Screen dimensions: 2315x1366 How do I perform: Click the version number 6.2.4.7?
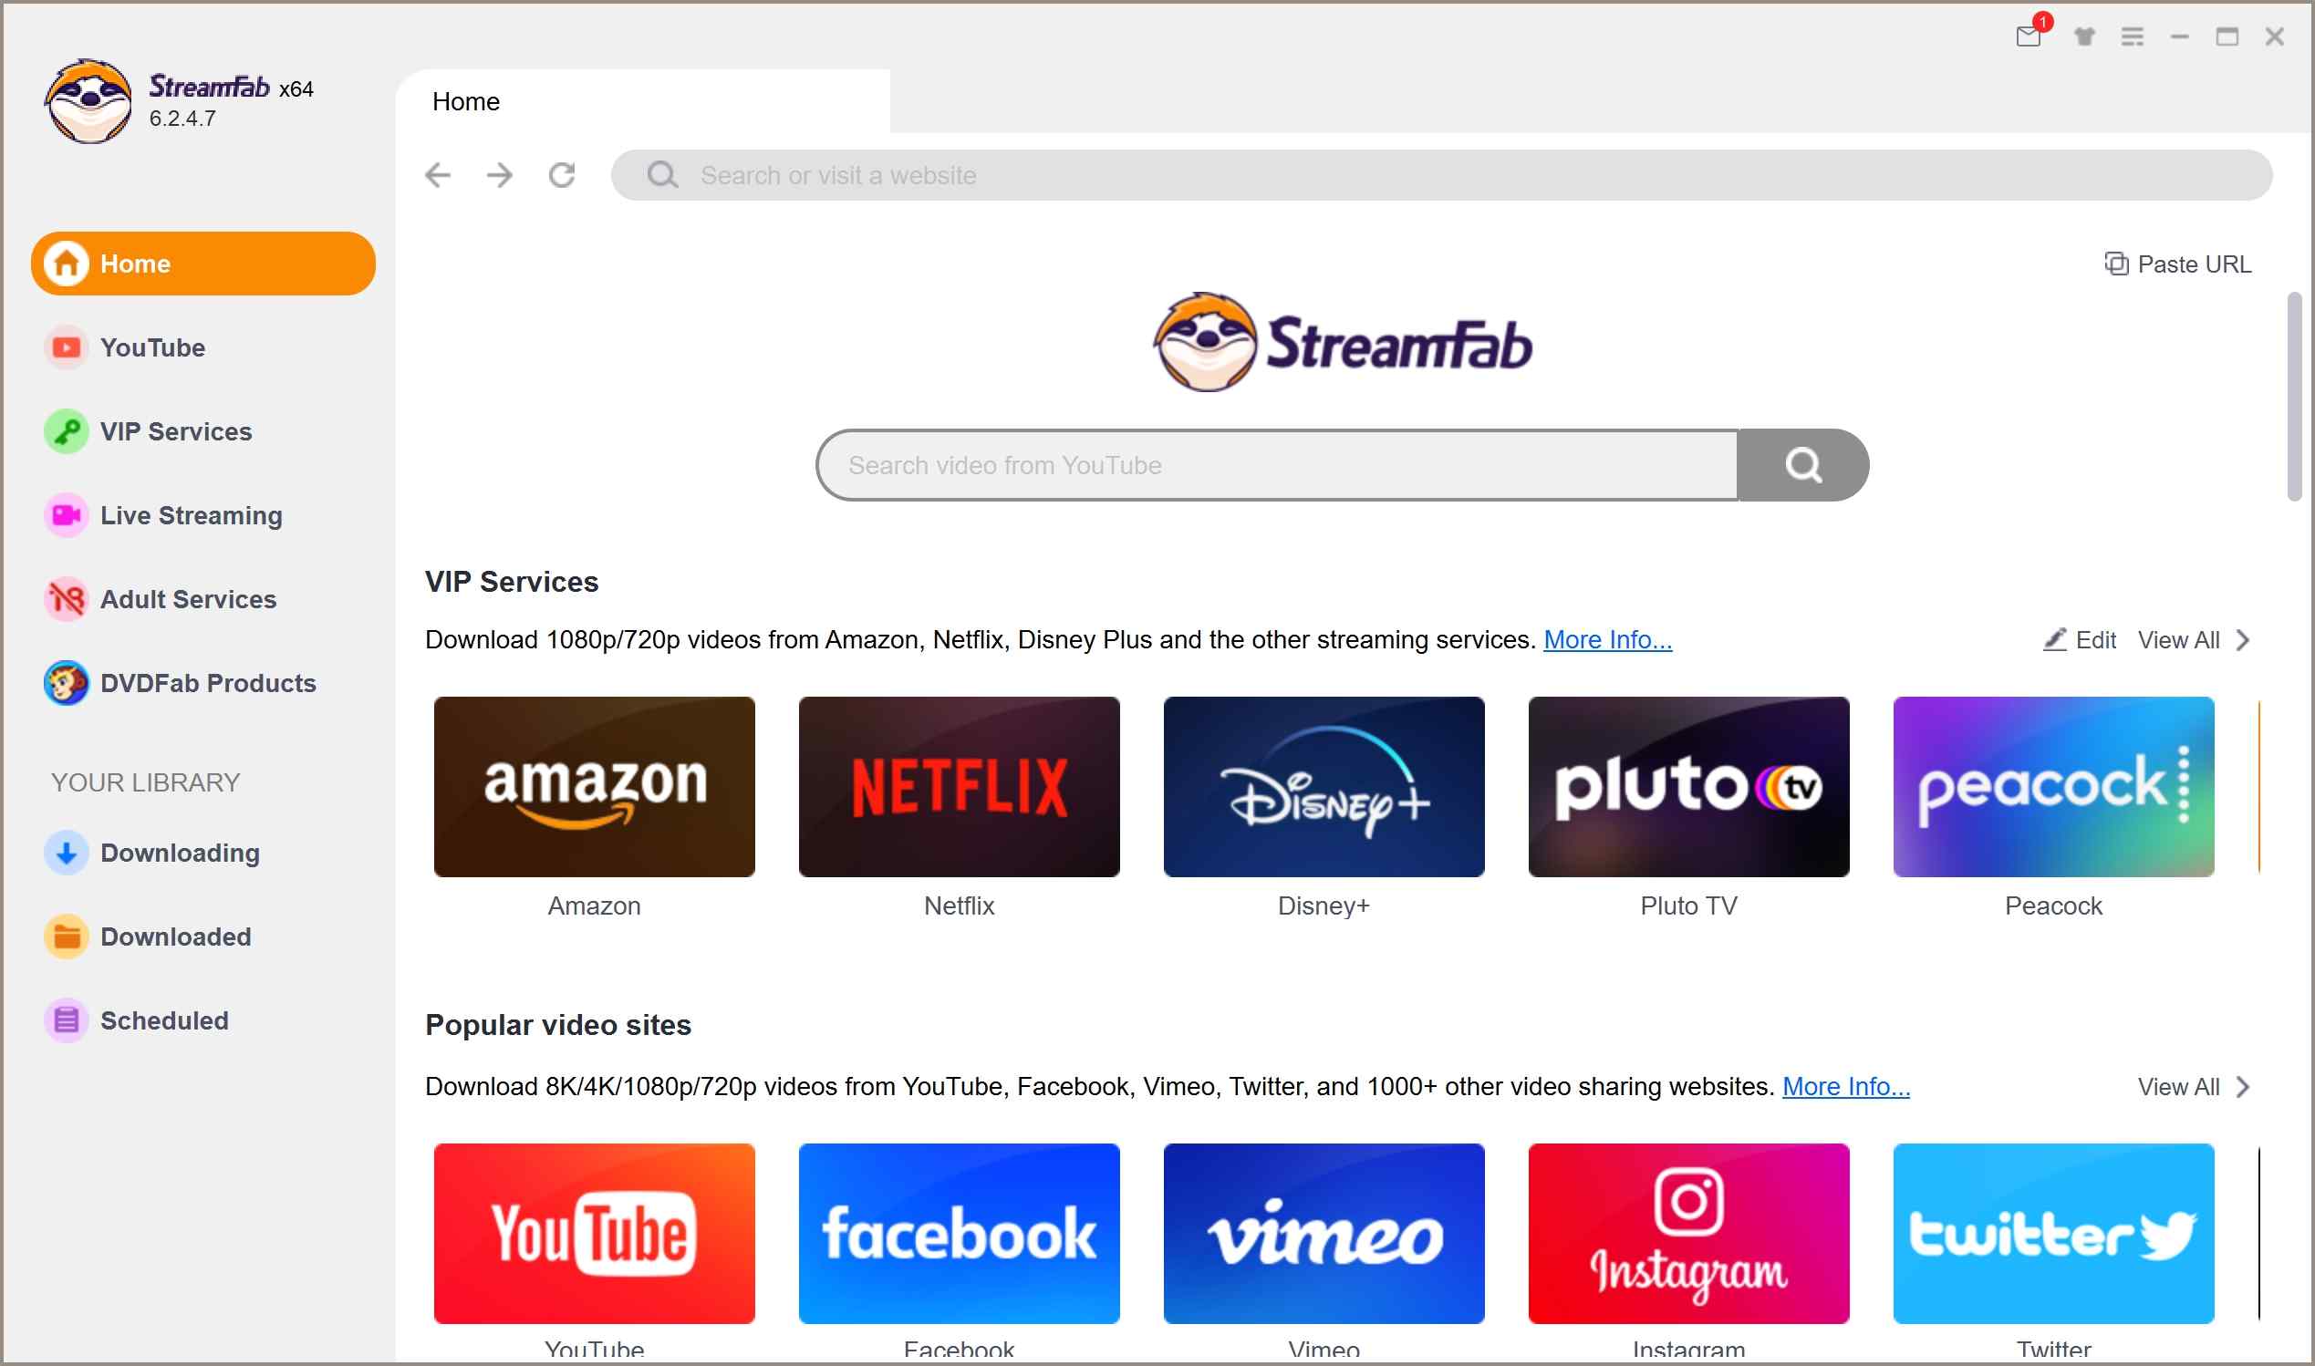[x=183, y=119]
